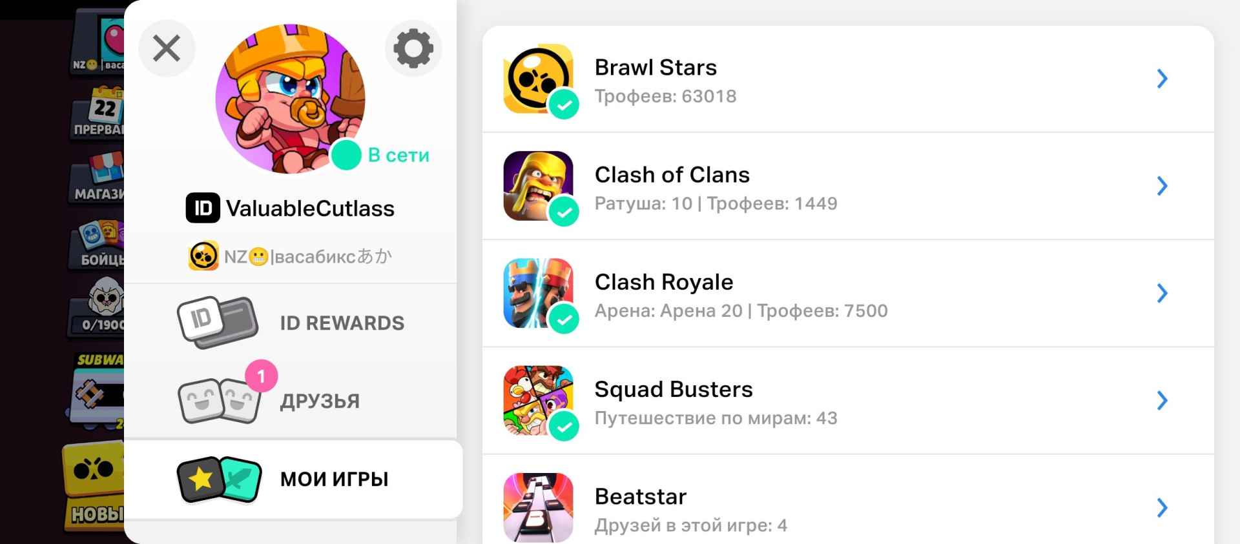Image resolution: width=1240 pixels, height=544 pixels.
Task: Tap the Clash of Clans icon
Action: (x=539, y=186)
